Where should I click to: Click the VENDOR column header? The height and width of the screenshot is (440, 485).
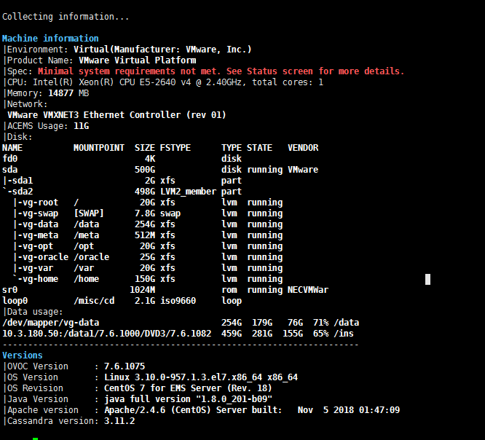(302, 147)
